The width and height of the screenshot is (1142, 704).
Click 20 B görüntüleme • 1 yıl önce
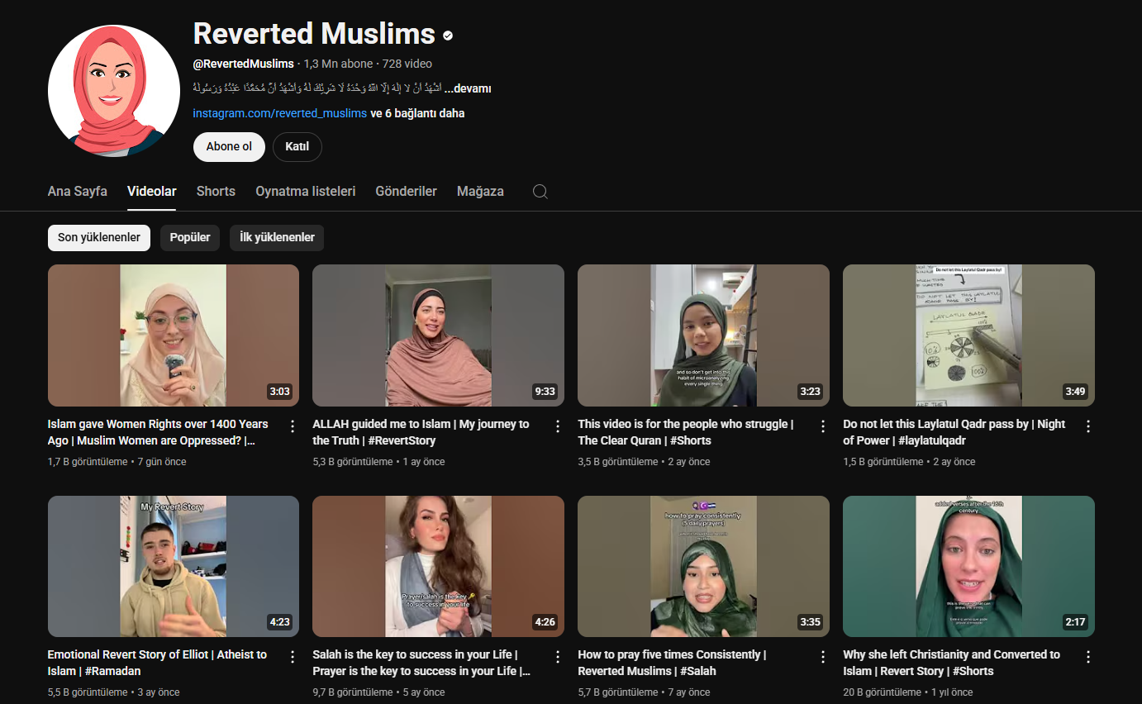(x=908, y=692)
